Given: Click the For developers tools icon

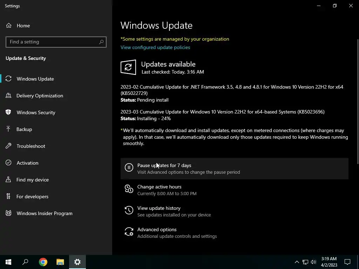Looking at the screenshot, I should point(8,196).
